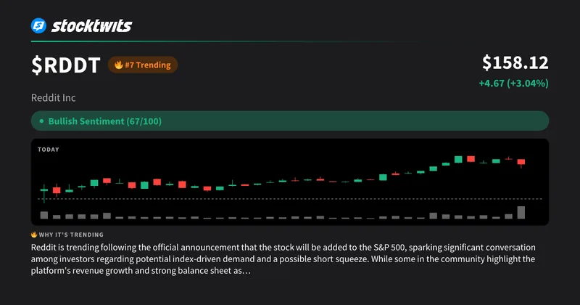
Task: Click the dotted previous-close line on the chart
Action: point(290,199)
